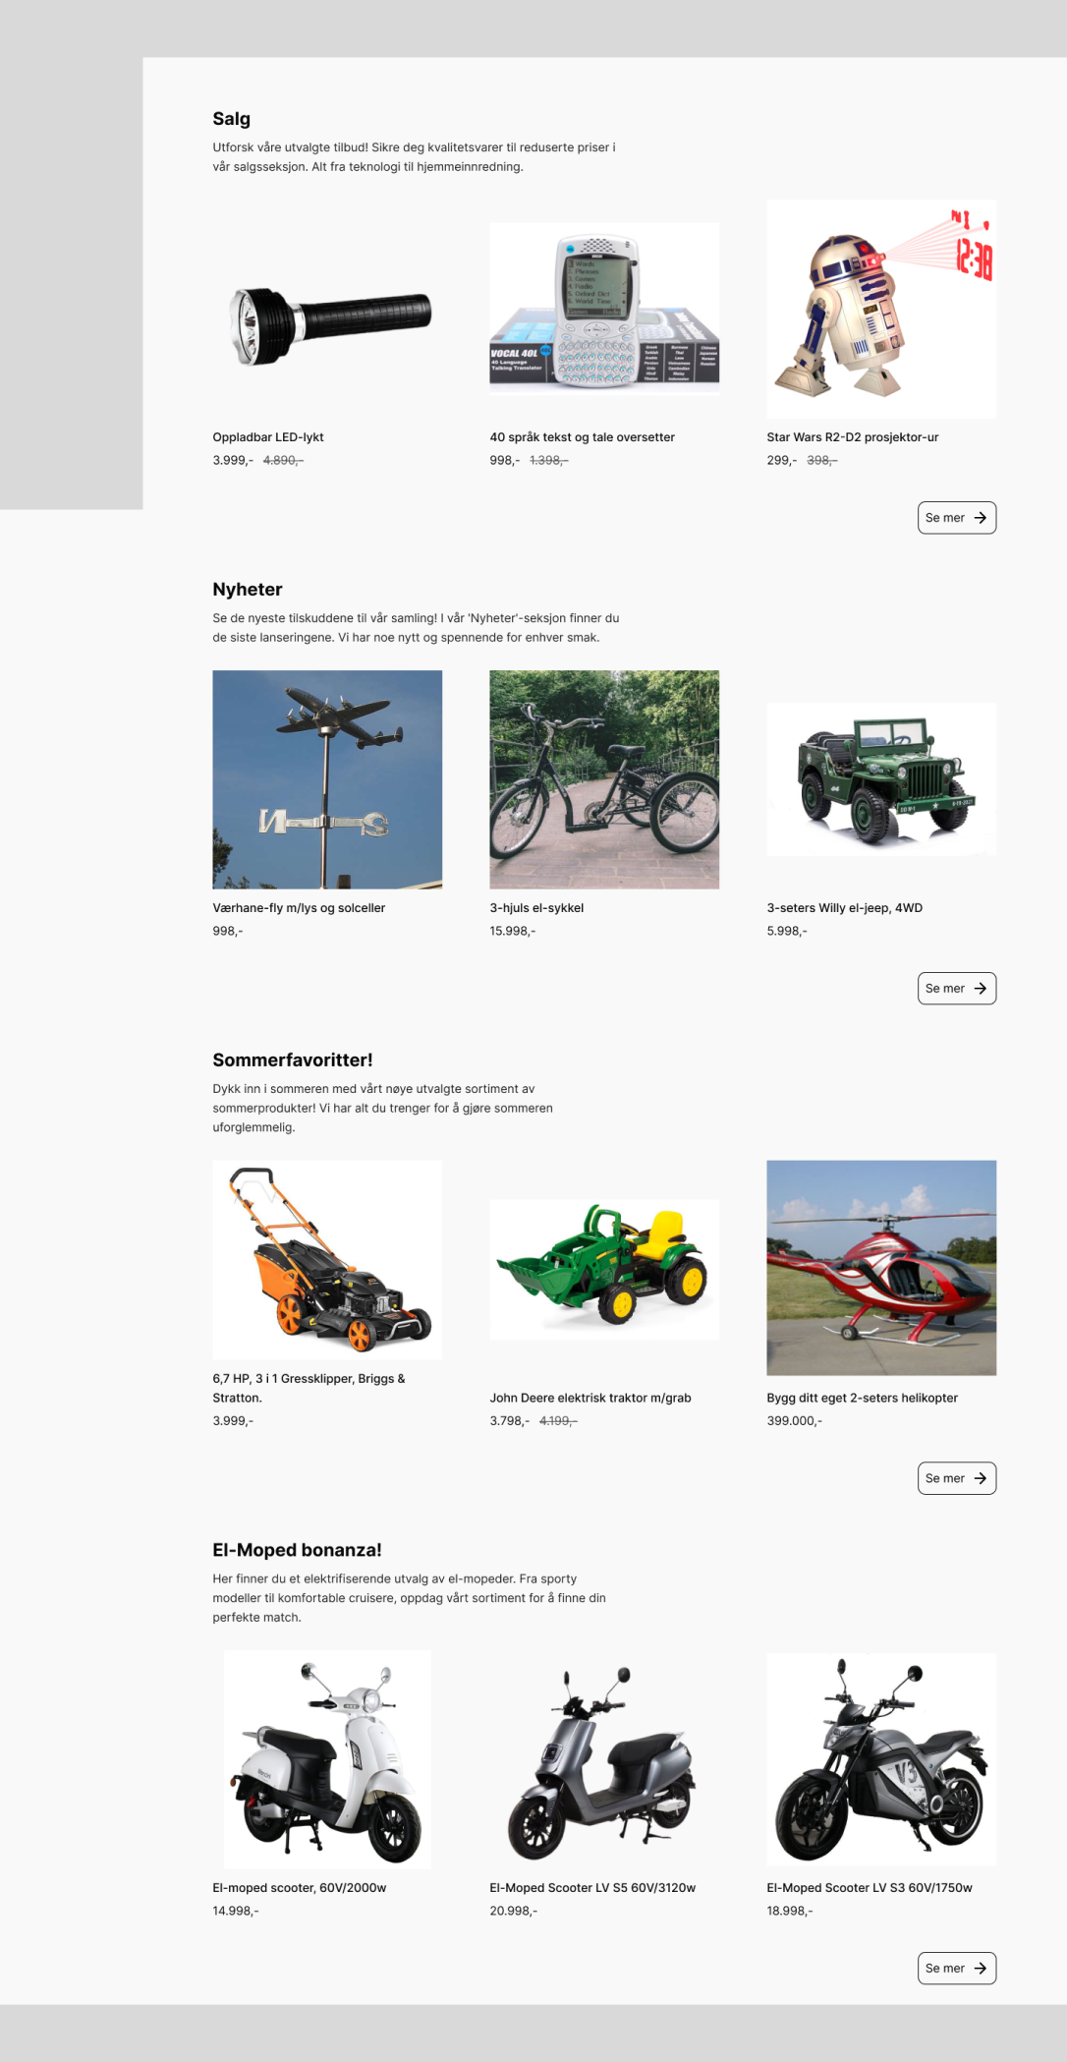
Task: Open the grey Scooter LV S5 image
Action: [604, 1759]
